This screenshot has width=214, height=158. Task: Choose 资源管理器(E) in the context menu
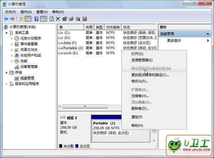click(154, 60)
